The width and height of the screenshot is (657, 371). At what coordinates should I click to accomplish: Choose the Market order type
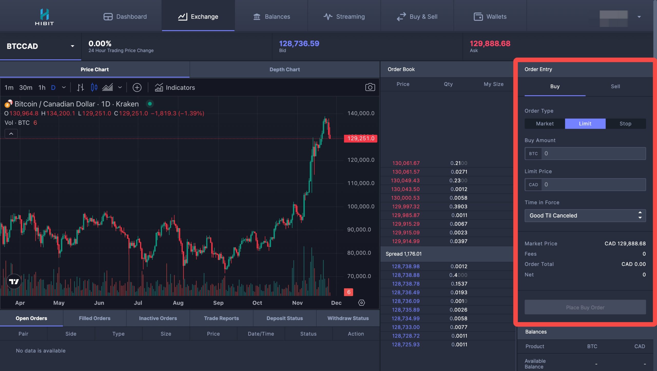545,124
